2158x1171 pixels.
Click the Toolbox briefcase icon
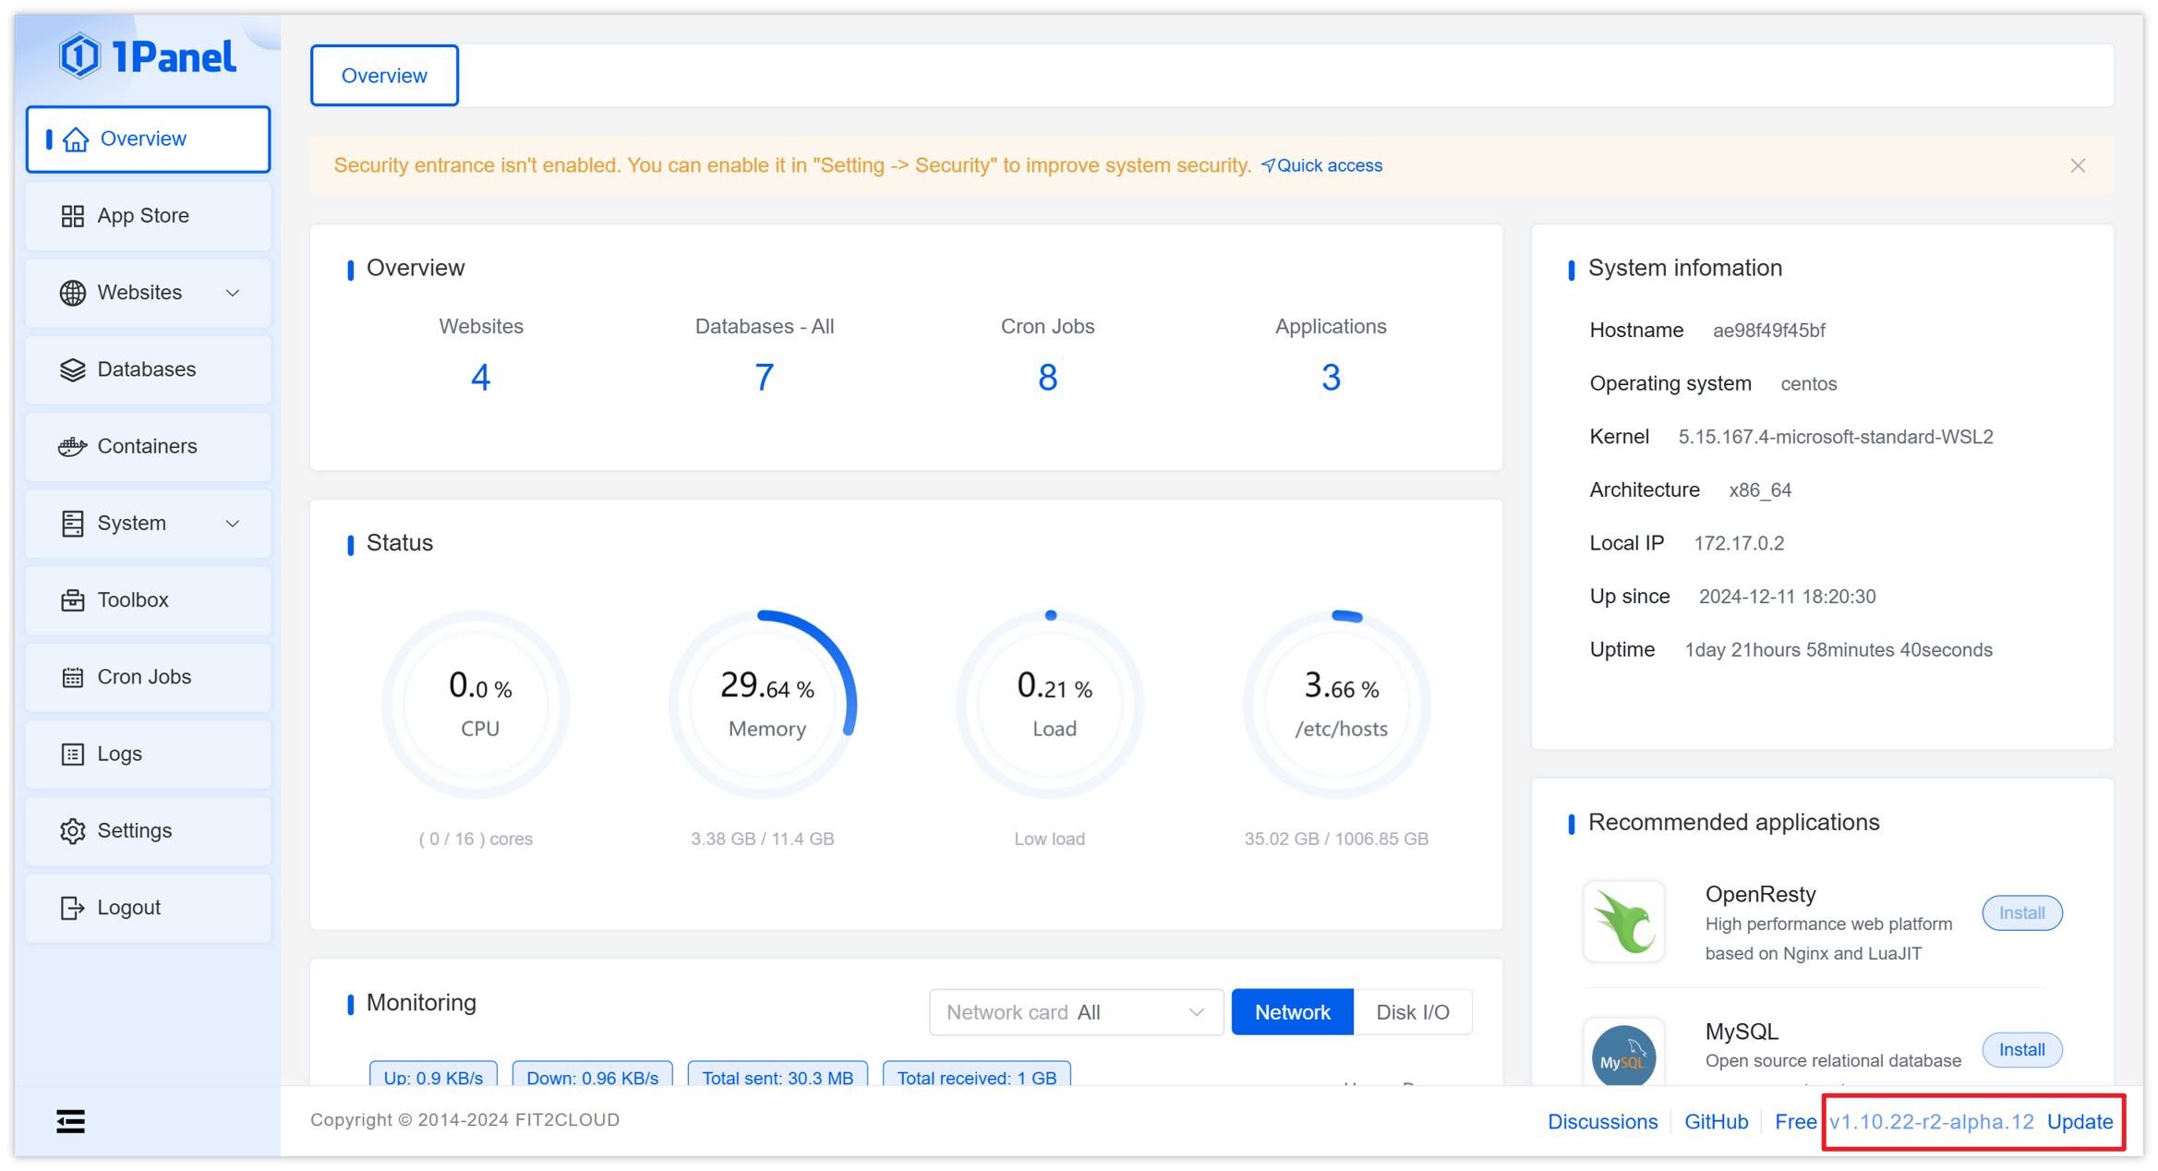point(72,600)
